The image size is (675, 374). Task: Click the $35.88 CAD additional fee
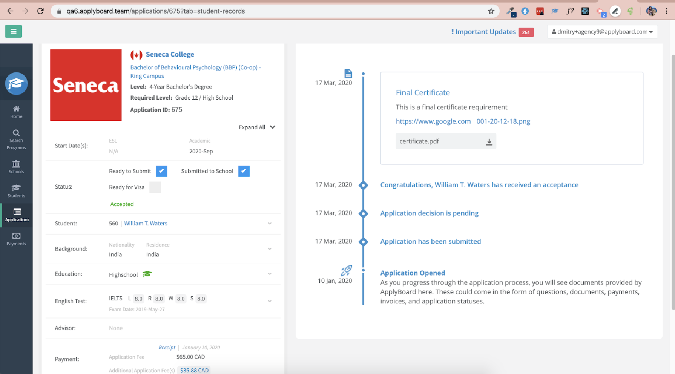click(194, 370)
